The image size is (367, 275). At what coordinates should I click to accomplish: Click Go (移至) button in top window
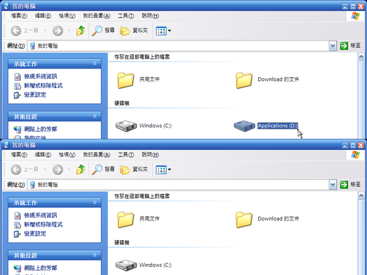350,46
